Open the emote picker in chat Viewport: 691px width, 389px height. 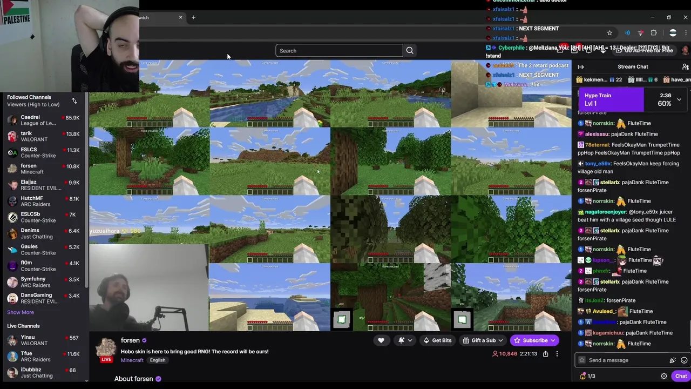pos(684,360)
